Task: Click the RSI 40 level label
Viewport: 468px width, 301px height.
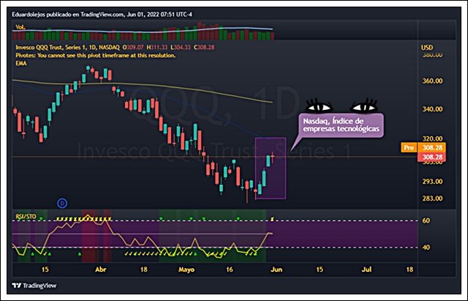Action: point(426,248)
